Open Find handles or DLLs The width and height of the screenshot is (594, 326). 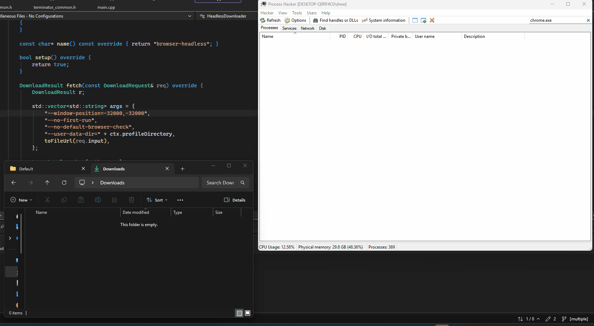[x=336, y=20]
